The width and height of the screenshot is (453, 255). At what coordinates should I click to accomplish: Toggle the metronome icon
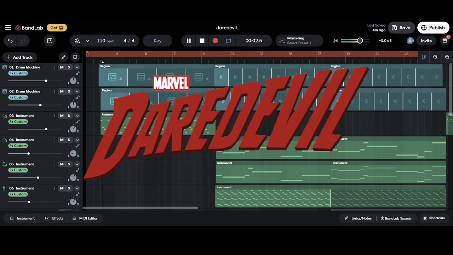[77, 41]
